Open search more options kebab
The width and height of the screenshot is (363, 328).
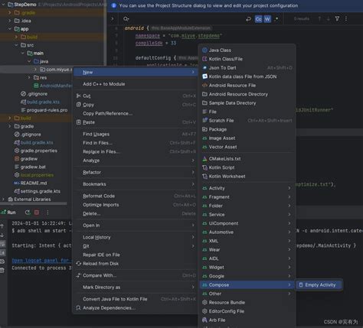(x=346, y=19)
